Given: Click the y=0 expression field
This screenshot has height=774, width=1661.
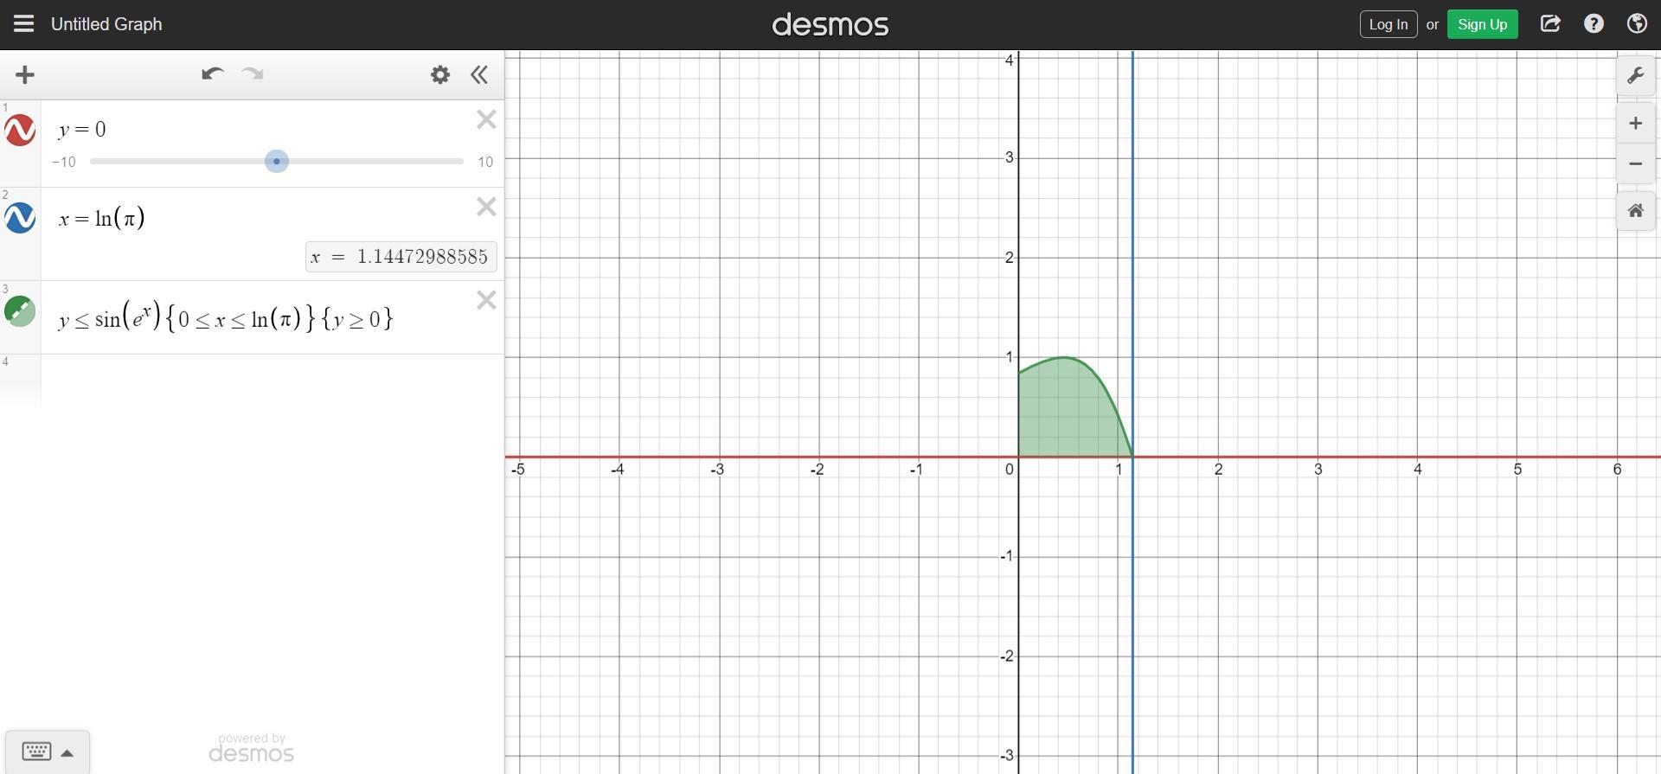Looking at the screenshot, I should click(82, 130).
